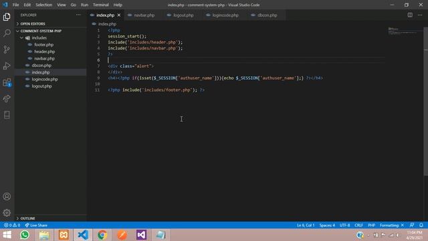The height and width of the screenshot is (241, 428).
Task: Open XAMPP from the taskbar
Action: click(64, 235)
